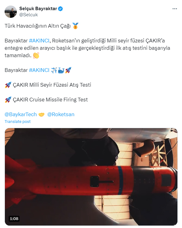Image resolution: width=182 pixels, height=228 pixels.
Task: Click the airplane emoji after #AKINCI
Action: 54,70
